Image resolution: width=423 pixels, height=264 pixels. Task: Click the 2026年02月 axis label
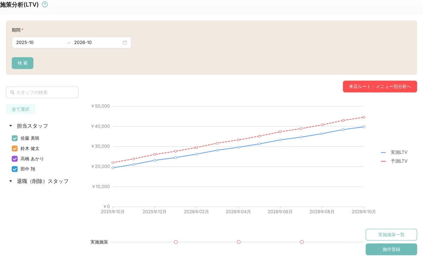pos(196,212)
